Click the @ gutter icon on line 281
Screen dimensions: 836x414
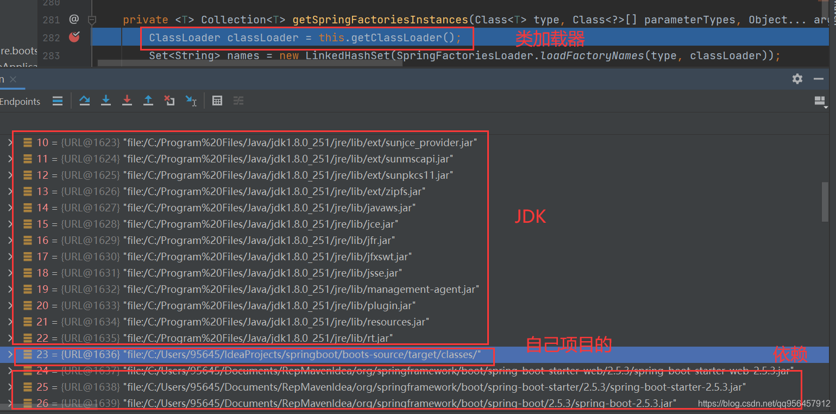click(x=74, y=20)
